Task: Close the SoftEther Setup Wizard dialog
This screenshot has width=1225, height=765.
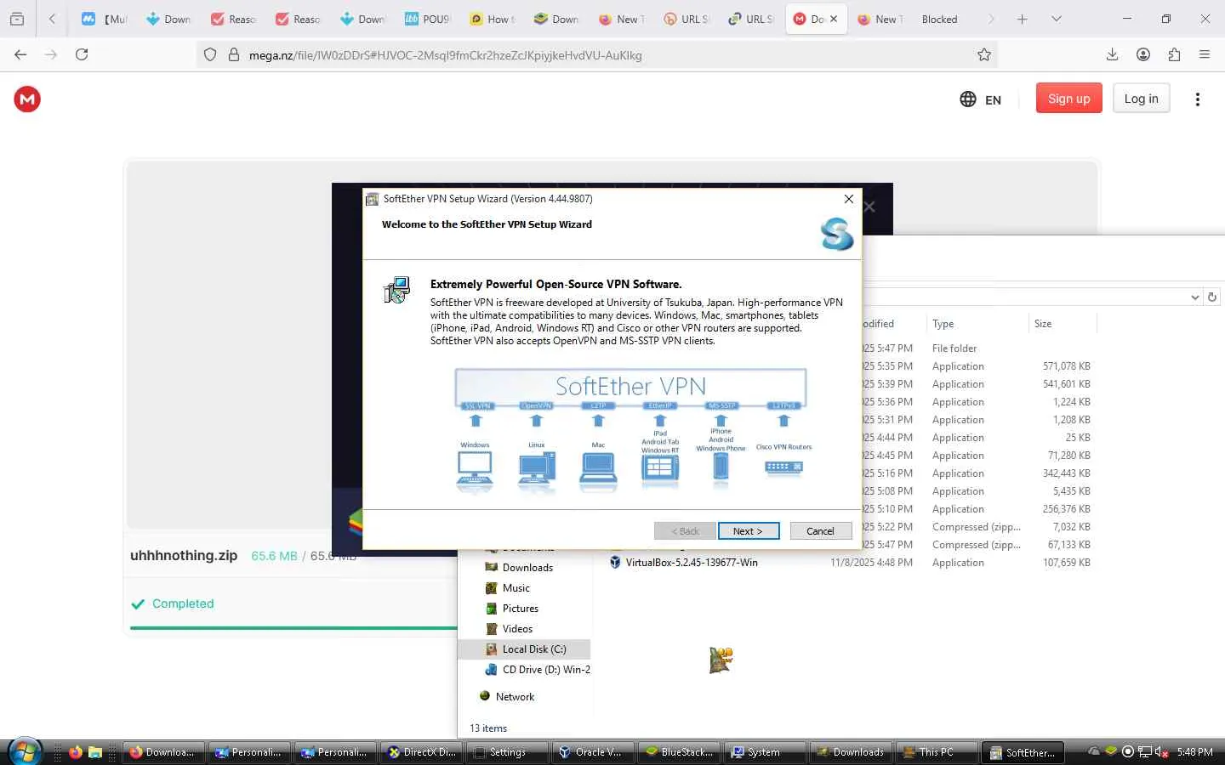Action: coord(848,199)
